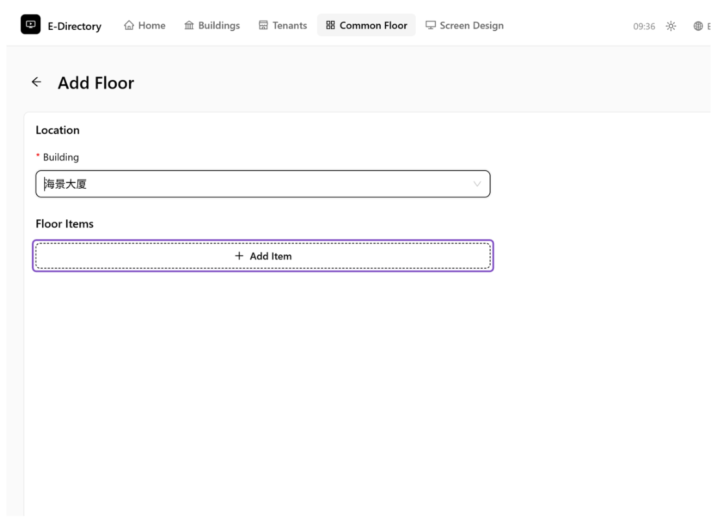Click the shop icon beside Tenants
The image size is (717, 523).
(x=263, y=25)
